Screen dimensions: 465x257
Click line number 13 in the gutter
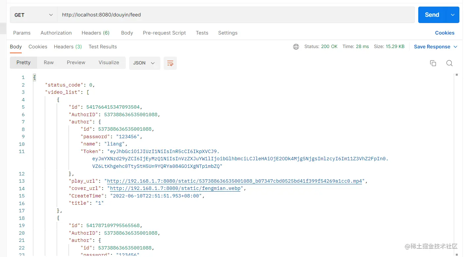click(22, 181)
